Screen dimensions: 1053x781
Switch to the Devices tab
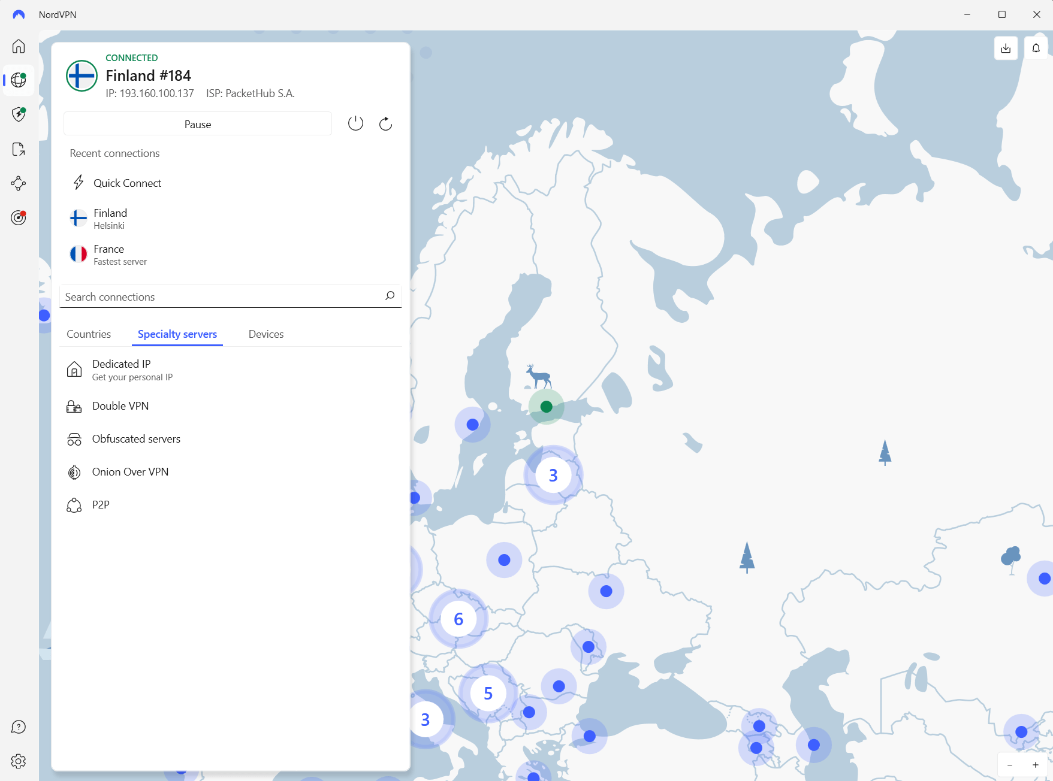(266, 334)
